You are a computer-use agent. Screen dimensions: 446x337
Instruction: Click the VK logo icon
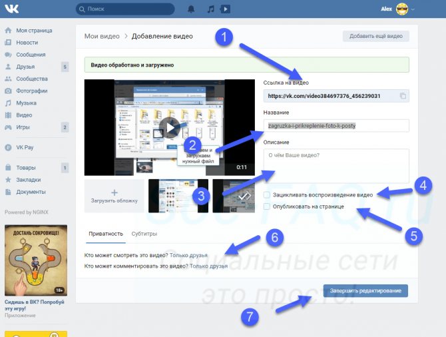12,9
